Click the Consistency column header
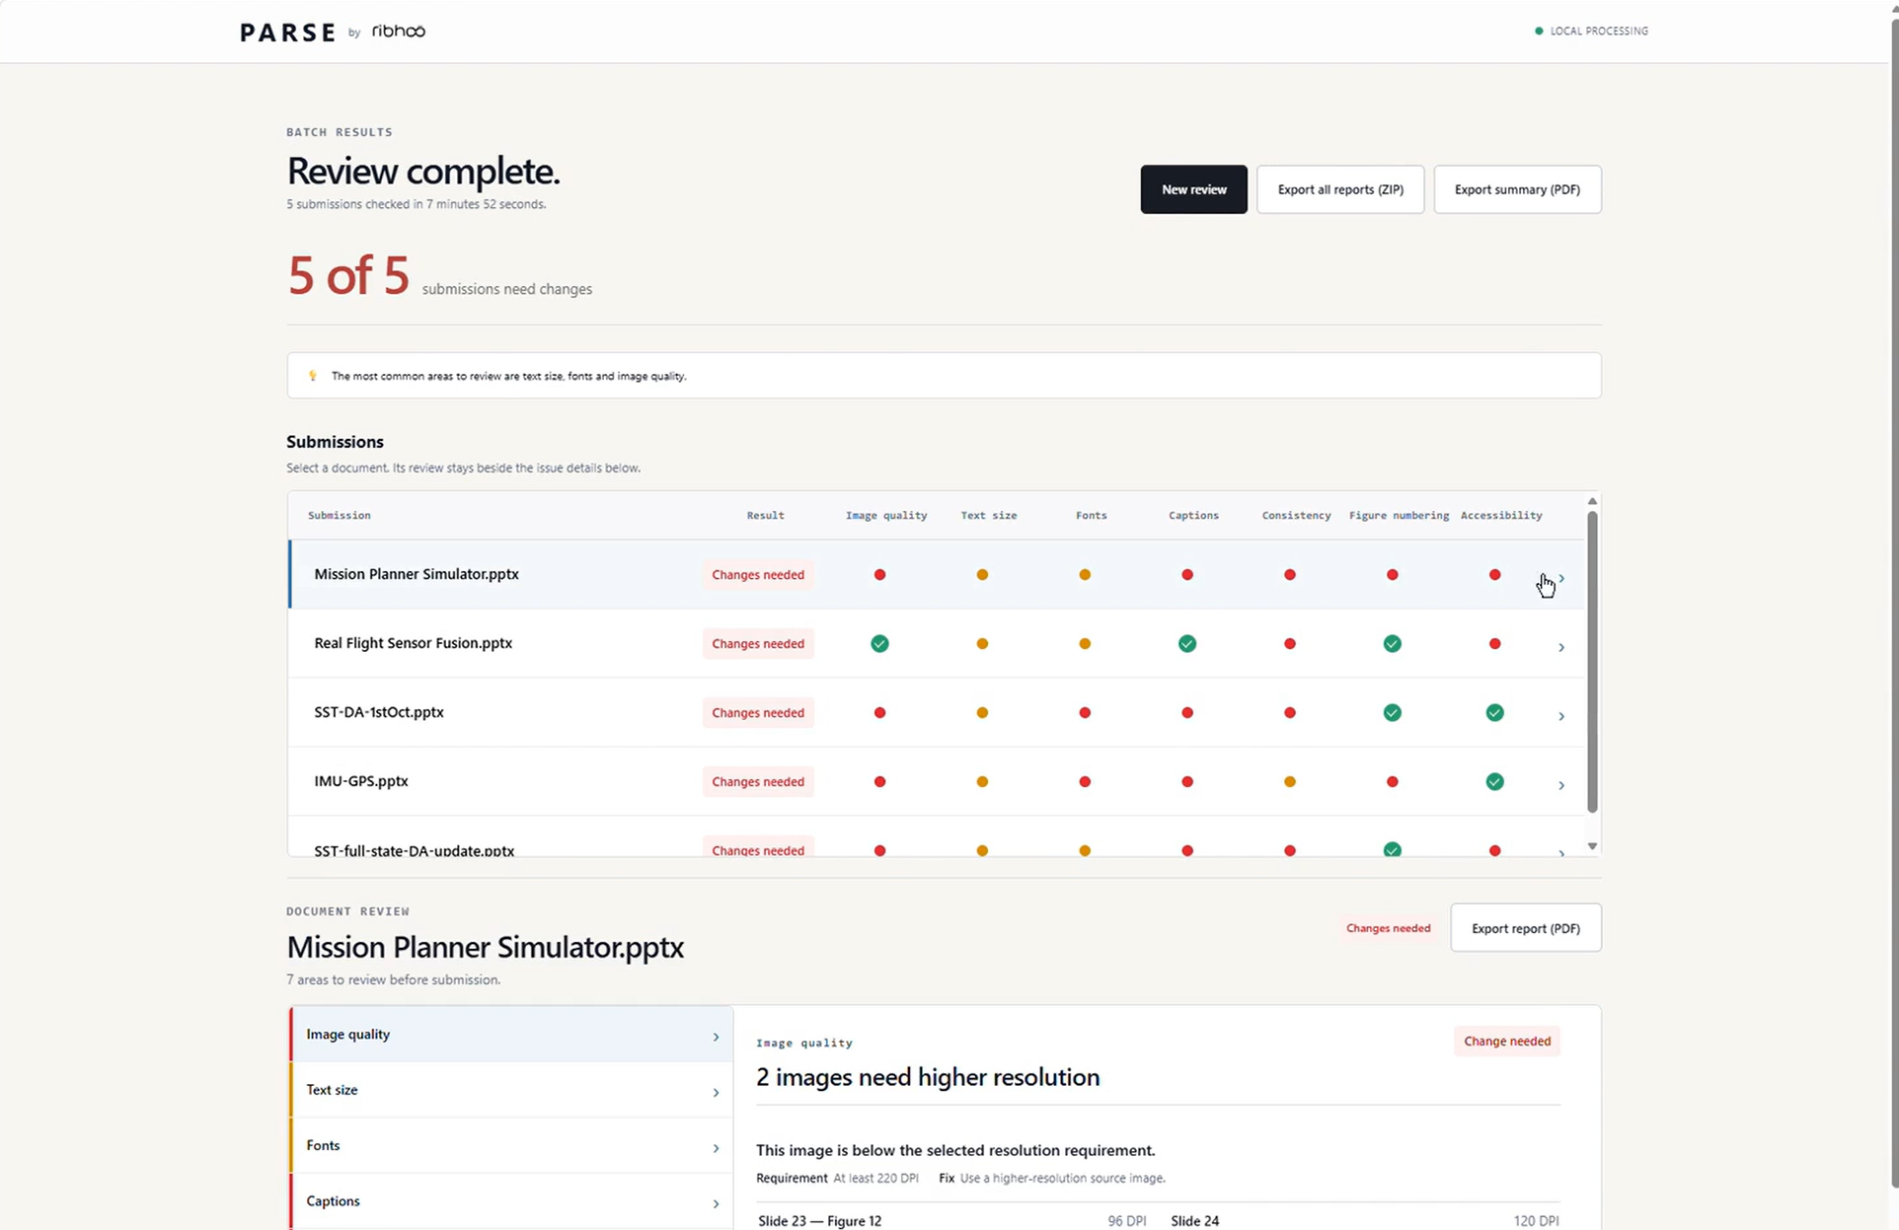Viewport: 1899px width, 1230px height. tap(1296, 516)
